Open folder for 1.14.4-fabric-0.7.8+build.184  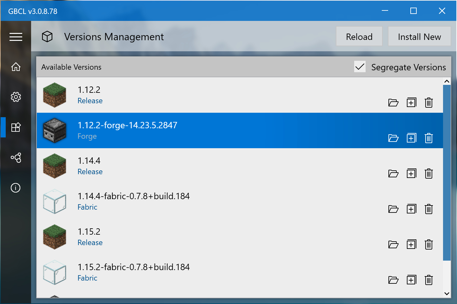click(394, 209)
